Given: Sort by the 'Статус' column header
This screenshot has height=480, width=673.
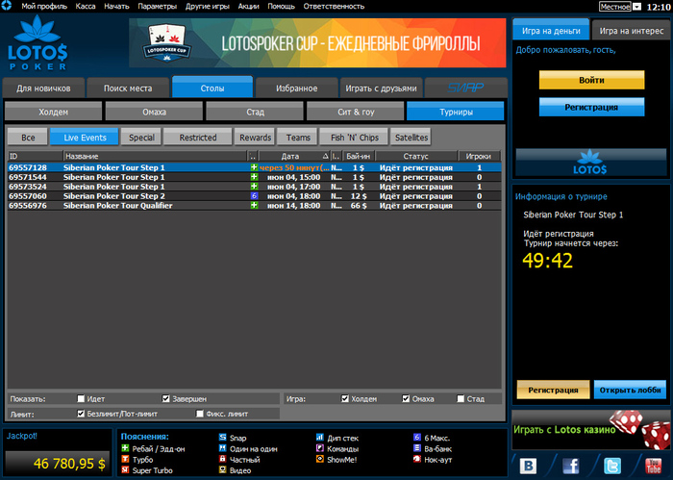Looking at the screenshot, I should click(416, 156).
